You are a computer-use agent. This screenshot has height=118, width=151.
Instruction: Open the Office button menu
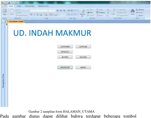[4, 4]
